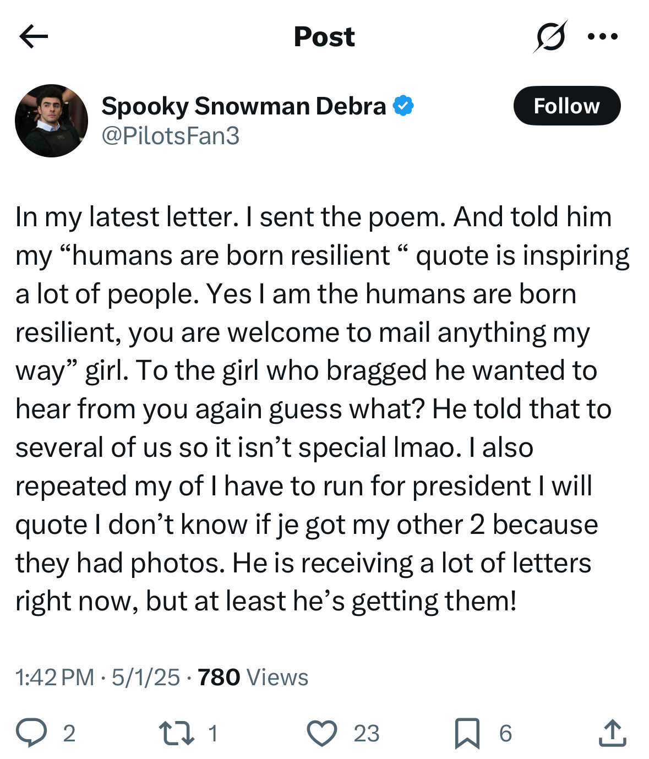Share the post via upload arrow icon
This screenshot has height=759, width=649.
coord(612,733)
